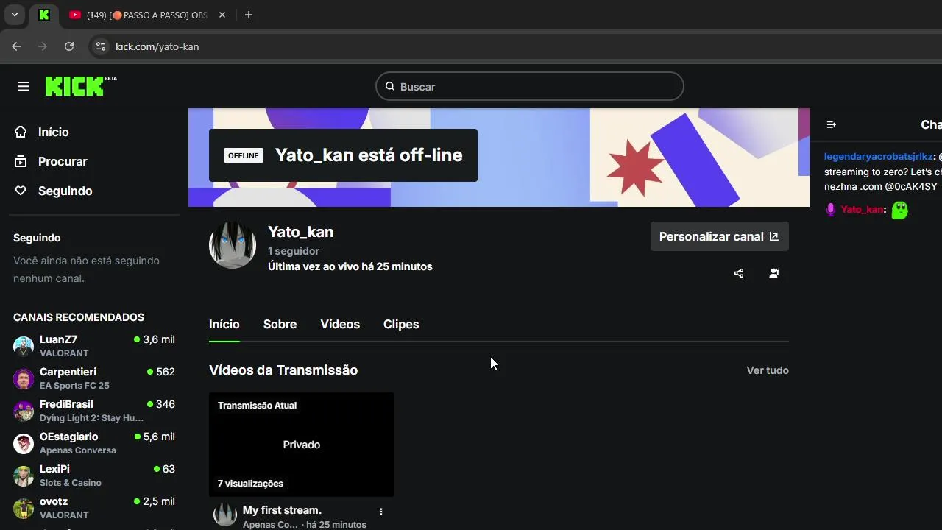Click FrediBrasil channel avatar

tap(24, 411)
